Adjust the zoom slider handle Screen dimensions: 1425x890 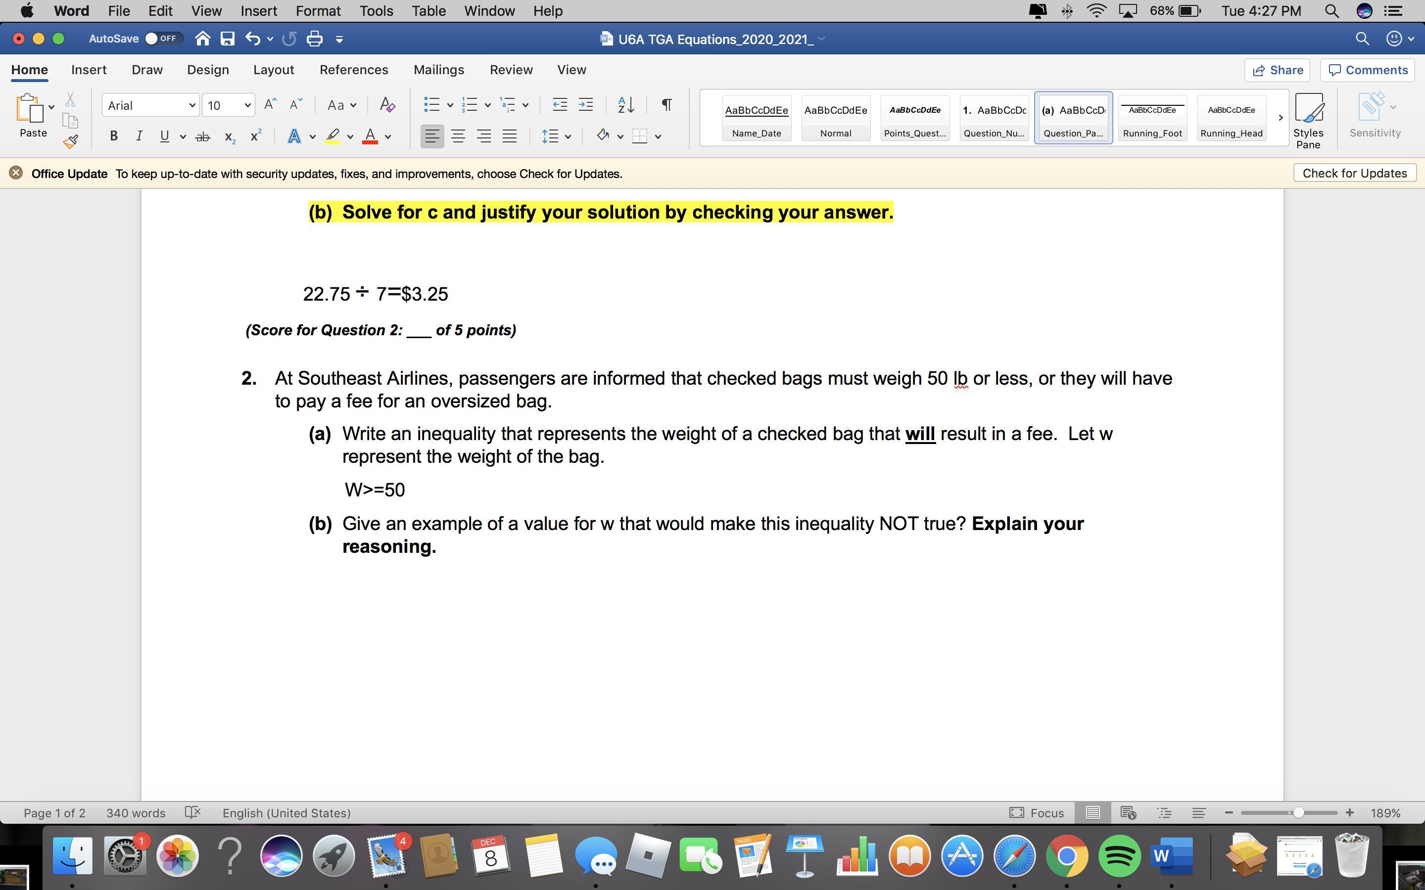pos(1298,813)
